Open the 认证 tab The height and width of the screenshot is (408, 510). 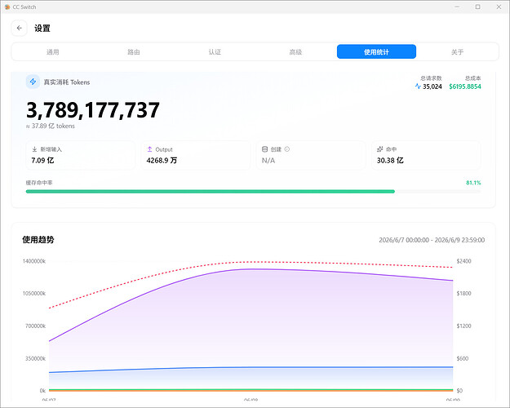(215, 51)
